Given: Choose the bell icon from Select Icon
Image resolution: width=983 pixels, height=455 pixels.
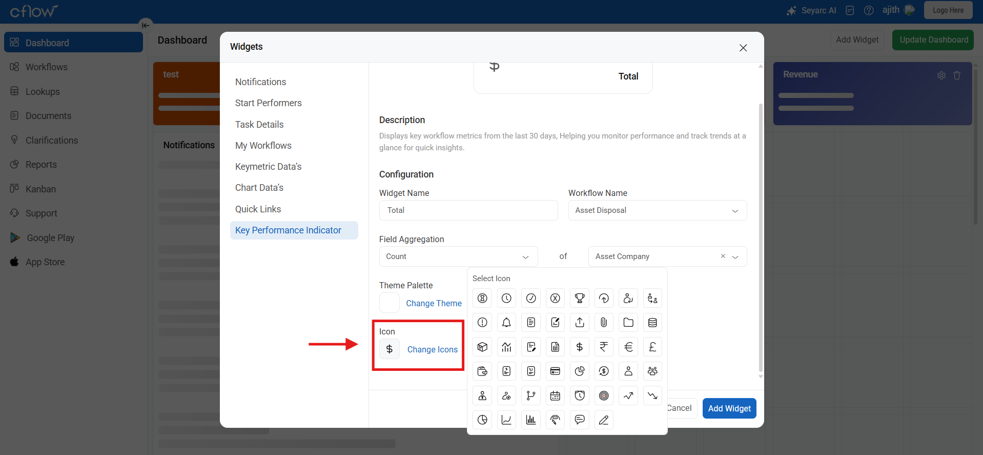Looking at the screenshot, I should click(x=506, y=322).
